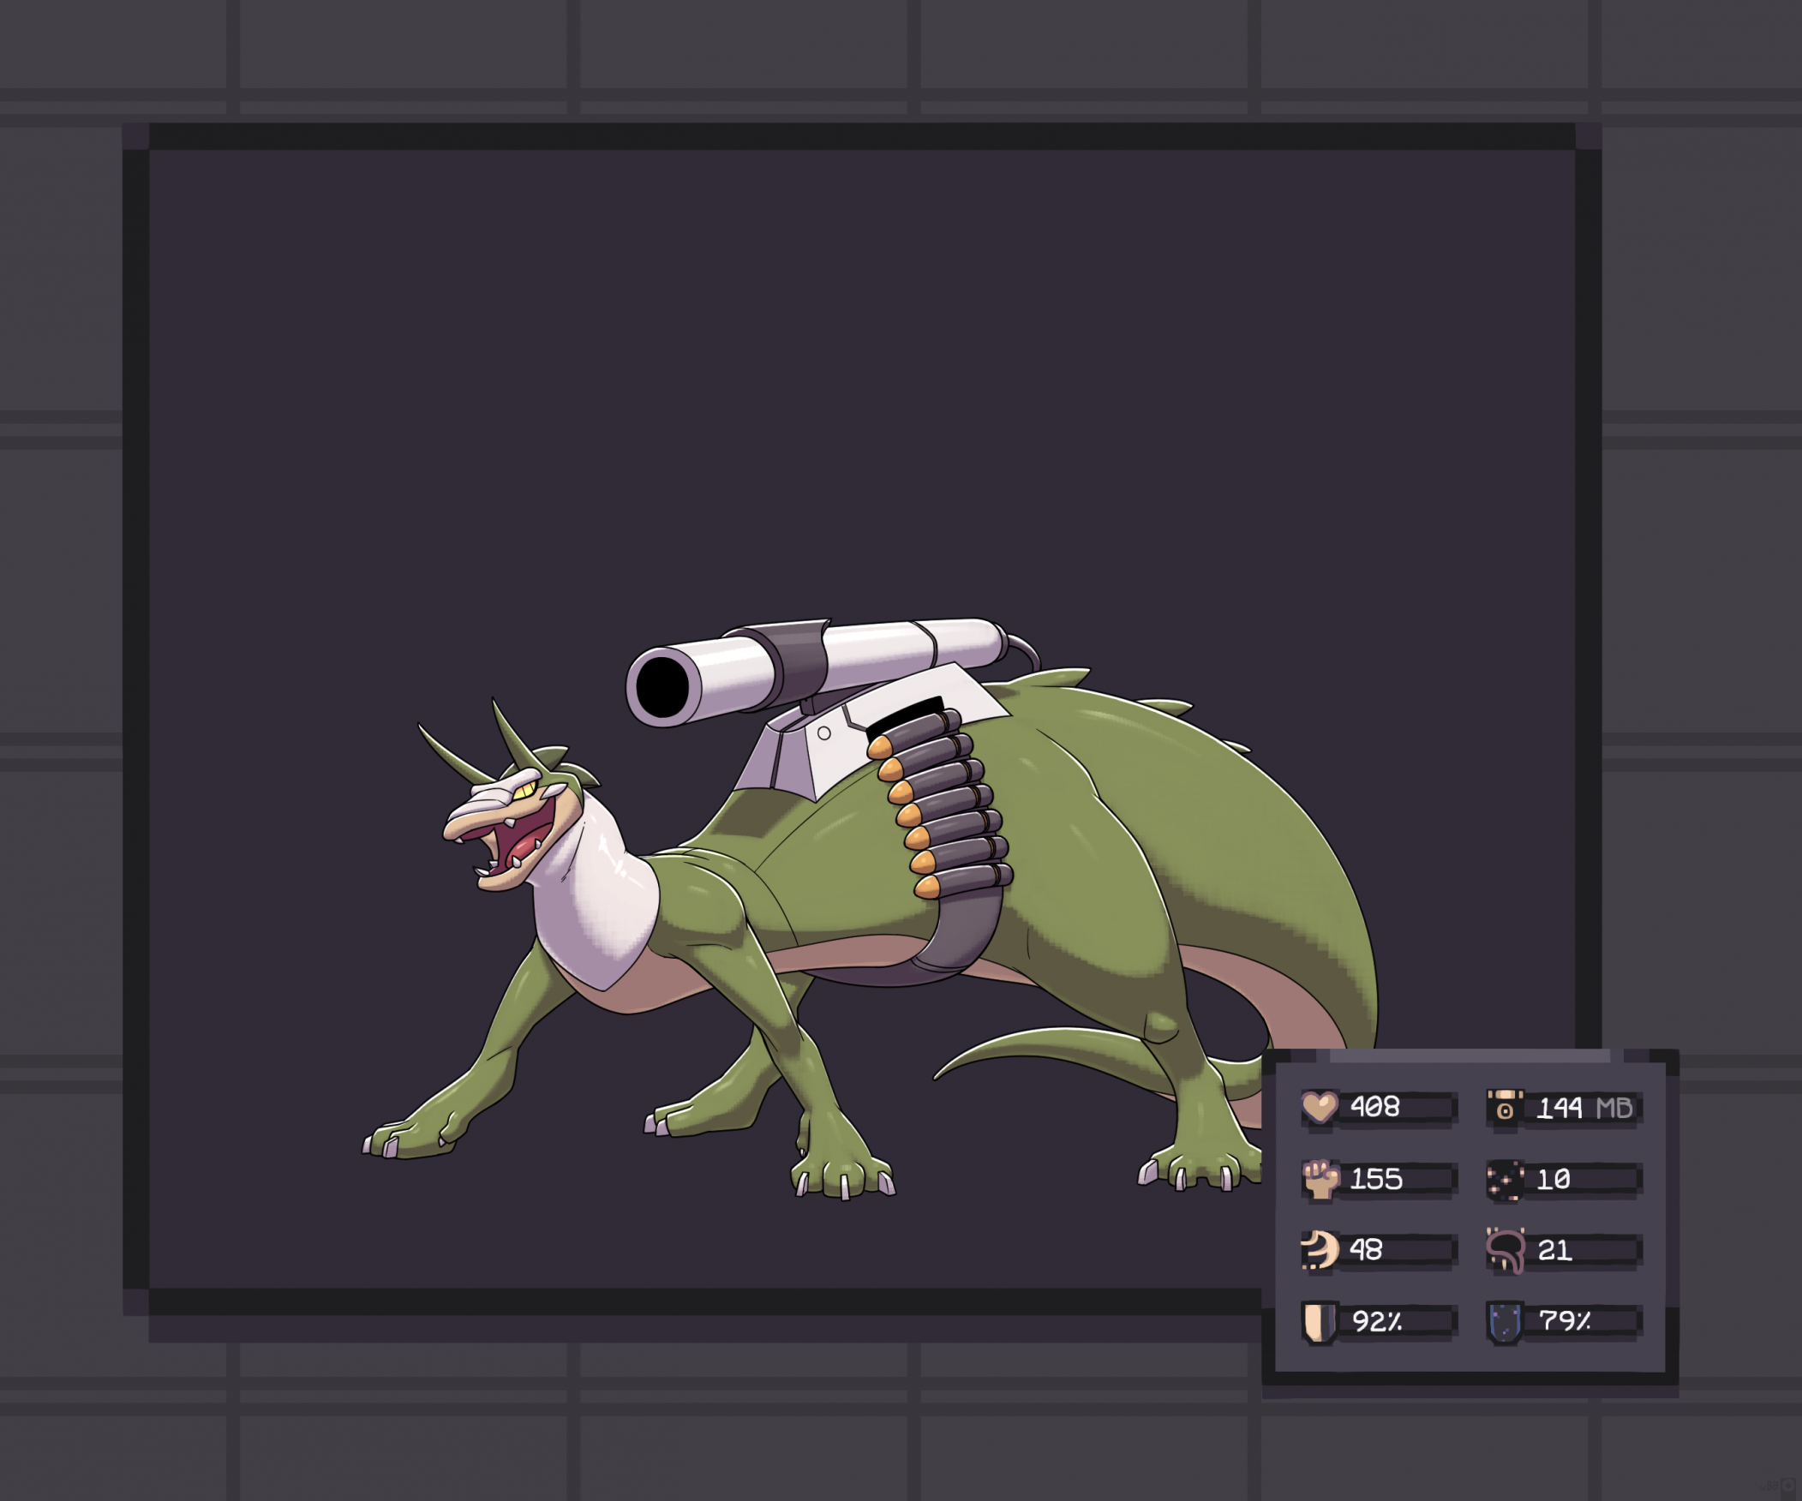Click the fist attack icon
1802x1501 pixels.
[x=1320, y=1179]
